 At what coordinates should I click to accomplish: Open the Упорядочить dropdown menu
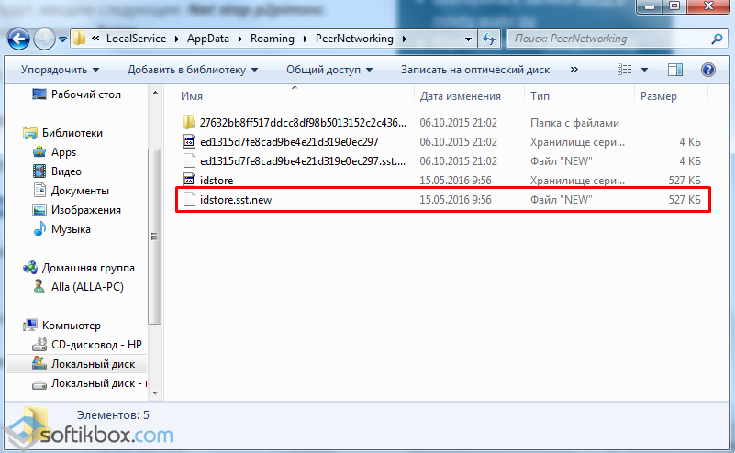(x=61, y=70)
